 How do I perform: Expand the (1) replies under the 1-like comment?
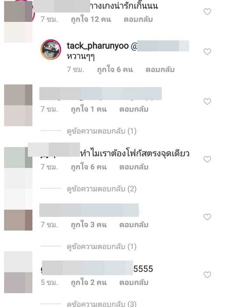102,131
